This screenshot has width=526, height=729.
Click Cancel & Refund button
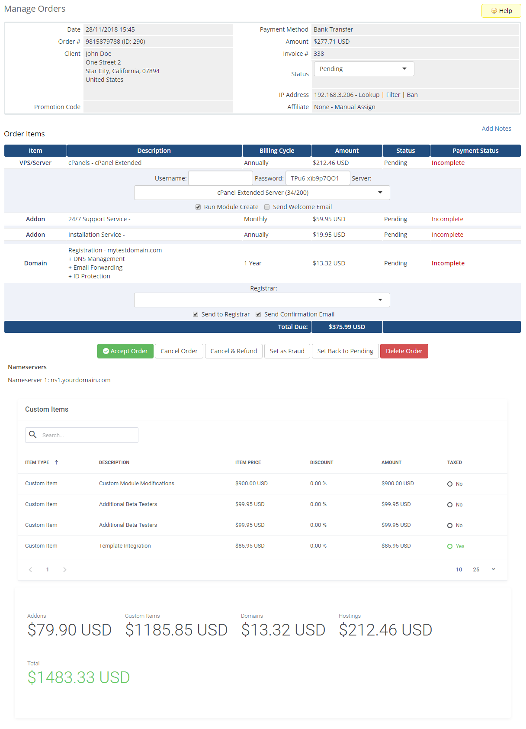[x=234, y=351]
